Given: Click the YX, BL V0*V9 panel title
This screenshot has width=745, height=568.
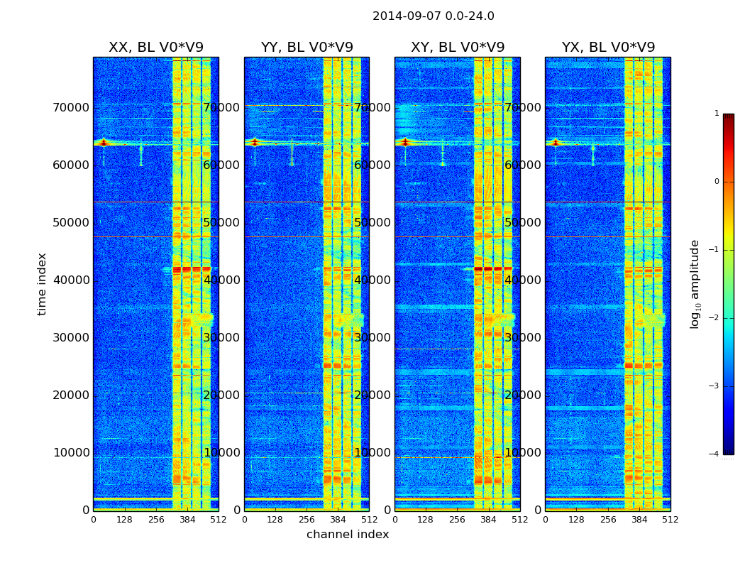Looking at the screenshot, I should pyautogui.click(x=608, y=47).
